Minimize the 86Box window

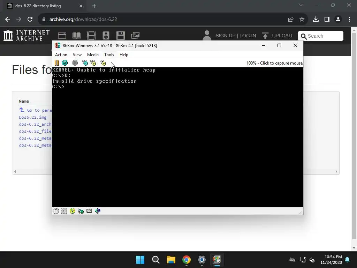pyautogui.click(x=264, y=45)
